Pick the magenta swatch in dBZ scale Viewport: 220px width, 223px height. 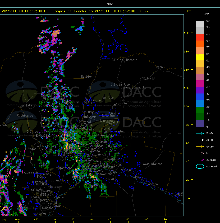coord(200,84)
